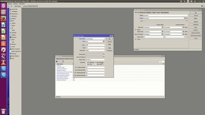Image resolution: width=205 pixels, height=115 pixels.
Task: Open the Kind dropdown in New Queue Type
Action: [x=104, y=41]
